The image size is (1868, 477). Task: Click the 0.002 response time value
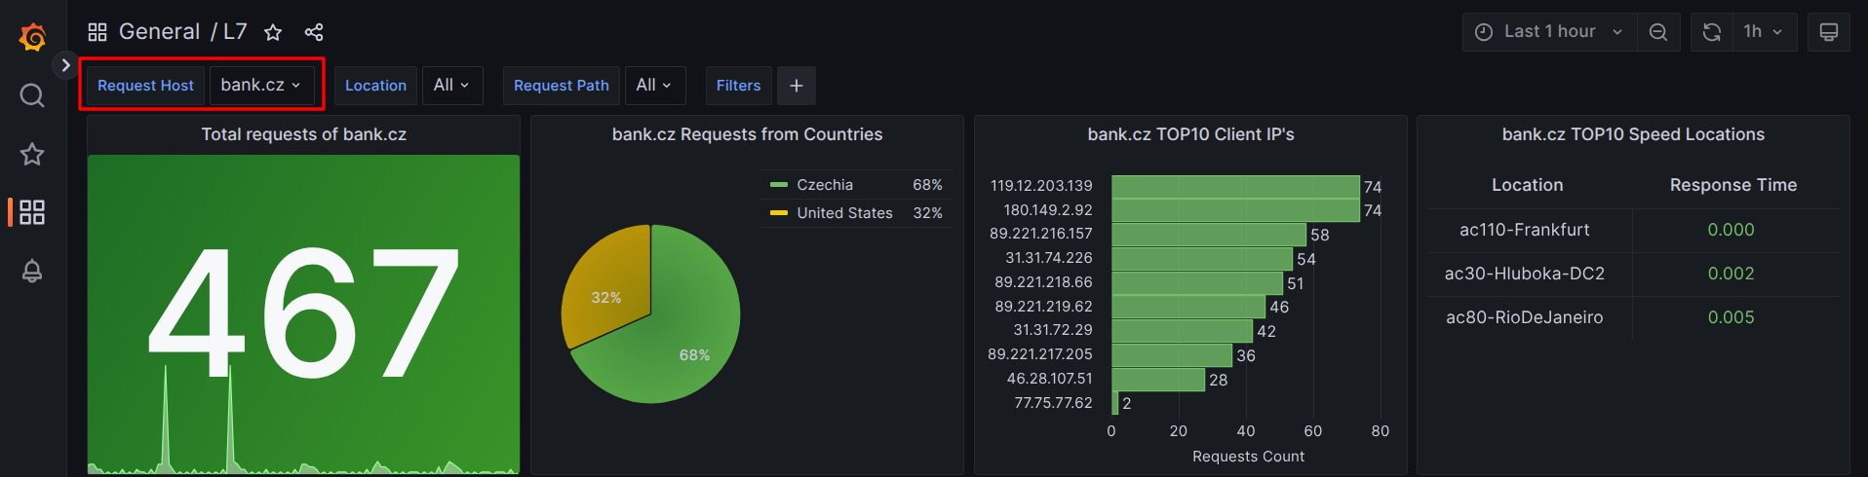pyautogui.click(x=1732, y=274)
